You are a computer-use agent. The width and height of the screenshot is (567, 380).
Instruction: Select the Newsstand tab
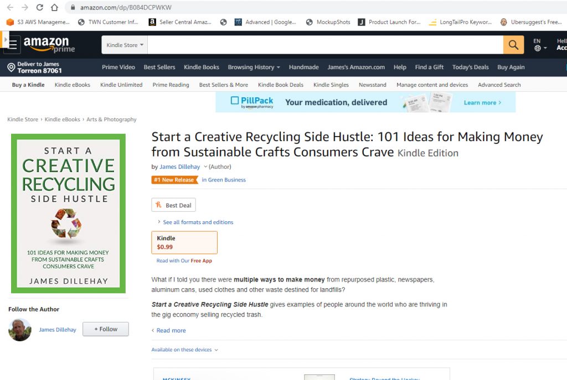373,85
